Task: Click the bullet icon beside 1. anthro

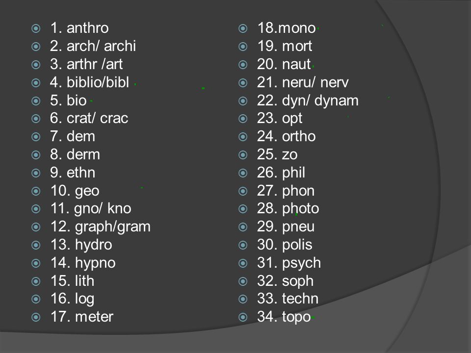Action: (36, 28)
